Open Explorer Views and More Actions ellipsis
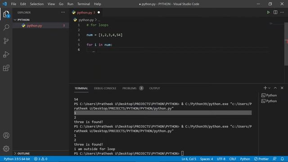This screenshot has height=162, width=288. click(63, 12)
